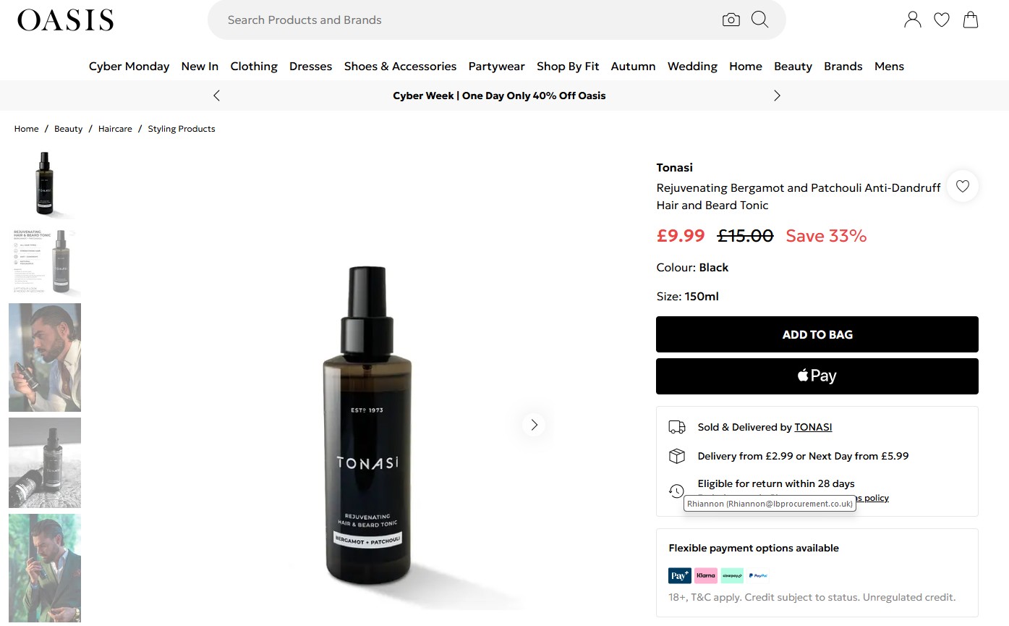Show next product image with arrow
This screenshot has width=1009, height=626.
pos(534,425)
